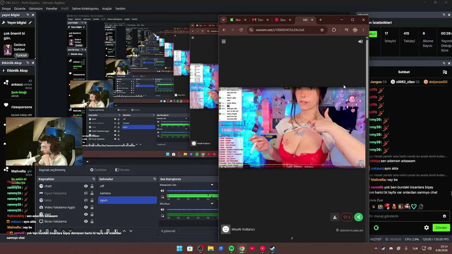Toggle the lock on Ekran Yakalama source
The height and width of the screenshot is (254, 452).
tap(92, 222)
